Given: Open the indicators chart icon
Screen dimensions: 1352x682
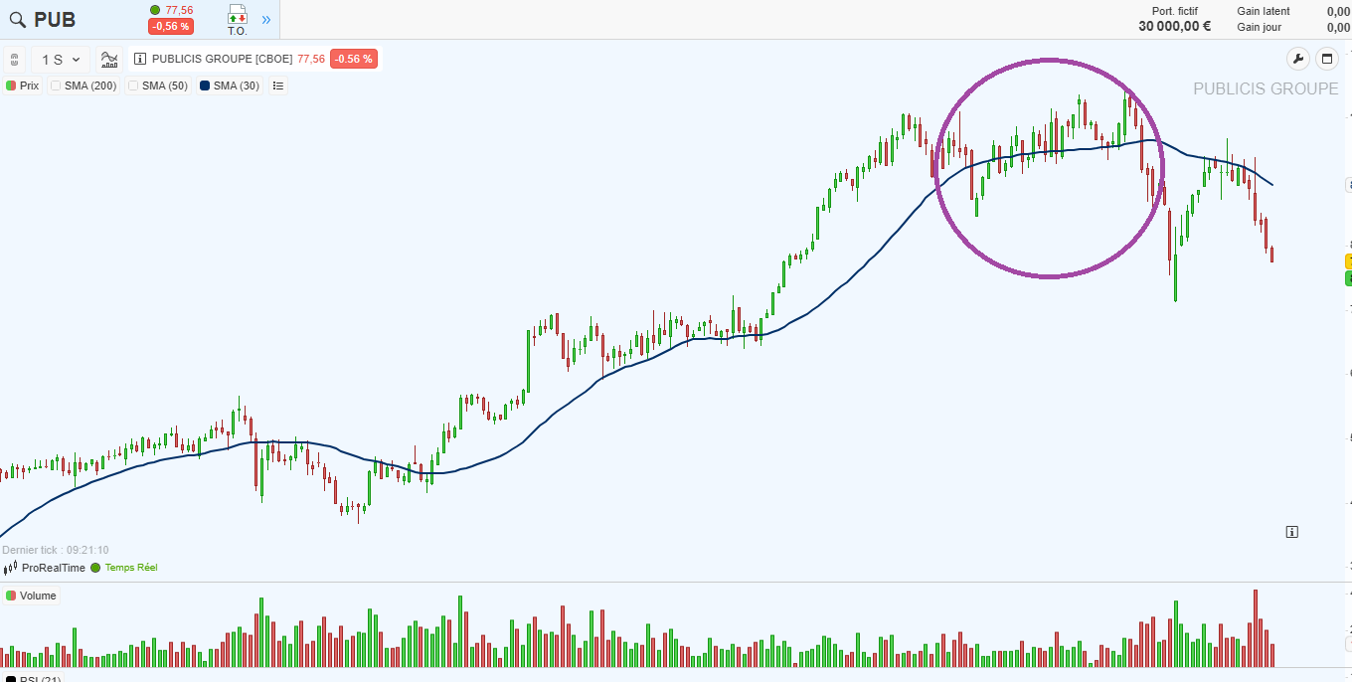Looking at the screenshot, I should tap(109, 60).
